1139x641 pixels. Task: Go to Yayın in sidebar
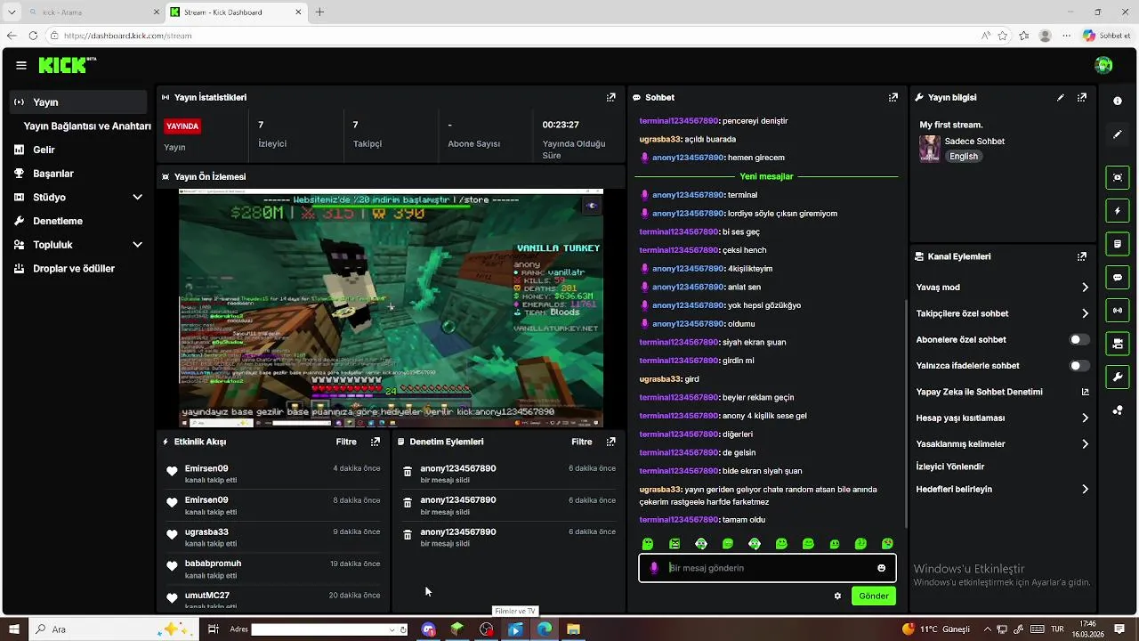pos(79,102)
